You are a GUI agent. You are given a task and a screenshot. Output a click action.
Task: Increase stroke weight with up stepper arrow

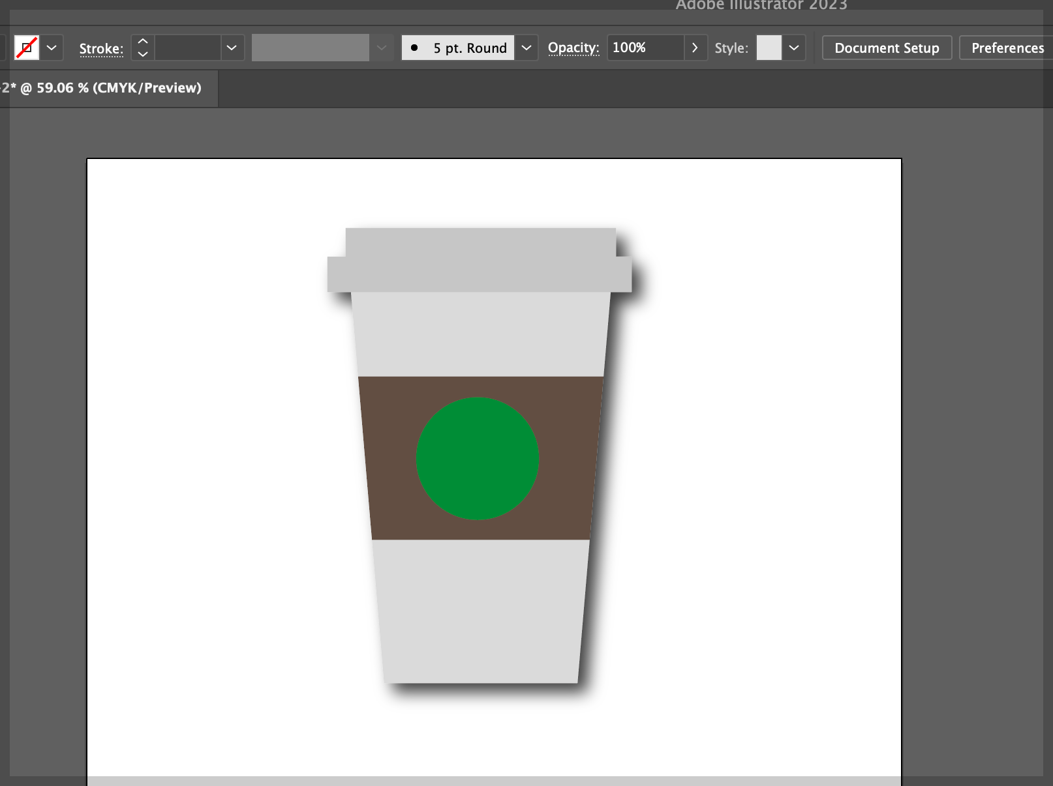click(x=143, y=41)
